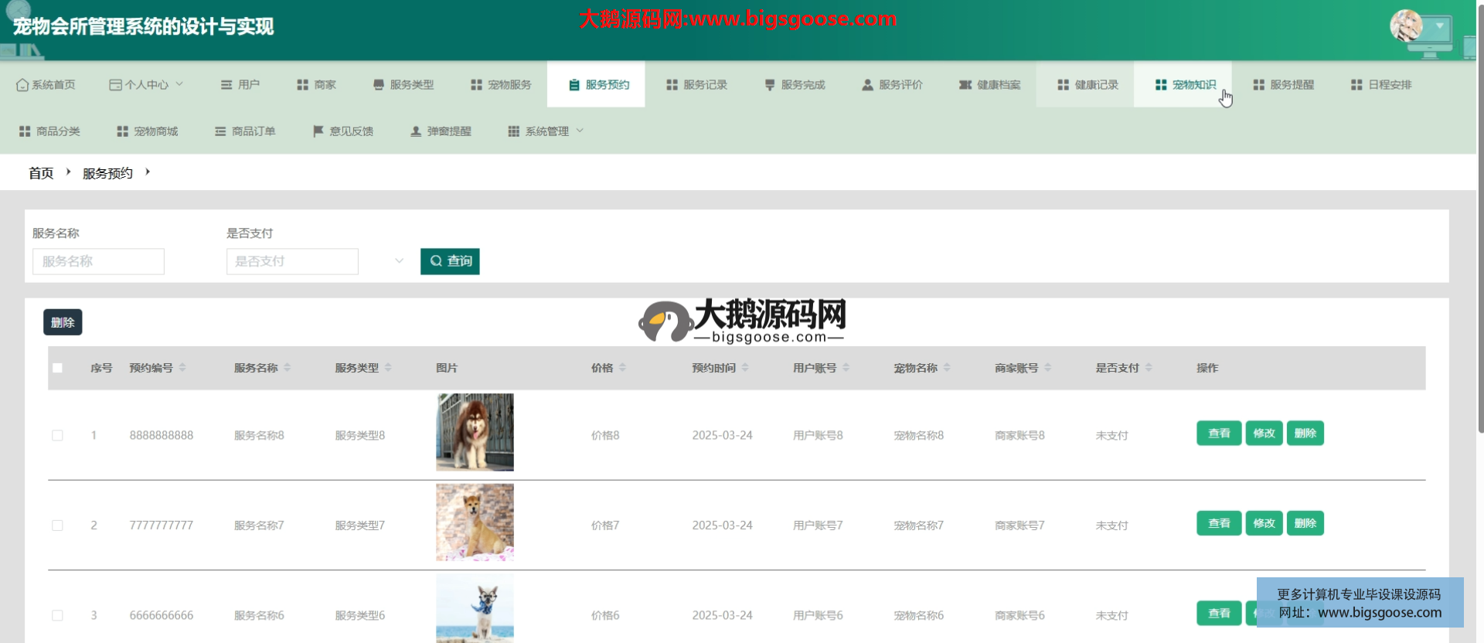Click the user avatar at top right
Image resolution: width=1484 pixels, height=643 pixels.
(x=1406, y=26)
